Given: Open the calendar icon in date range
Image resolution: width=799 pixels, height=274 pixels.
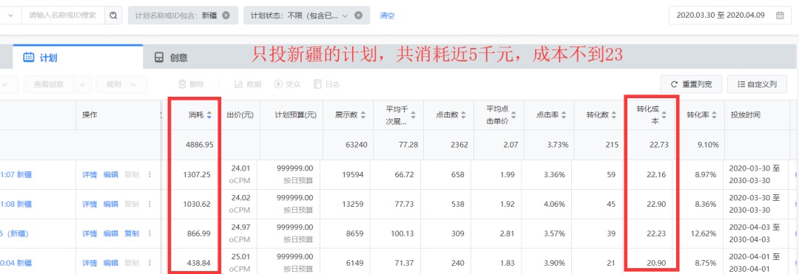Looking at the screenshot, I should click(x=780, y=16).
